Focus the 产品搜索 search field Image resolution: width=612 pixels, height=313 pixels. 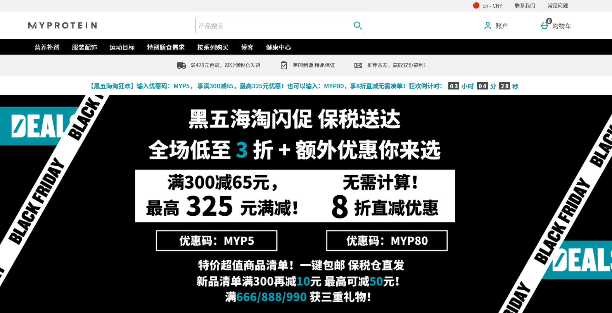280,26
